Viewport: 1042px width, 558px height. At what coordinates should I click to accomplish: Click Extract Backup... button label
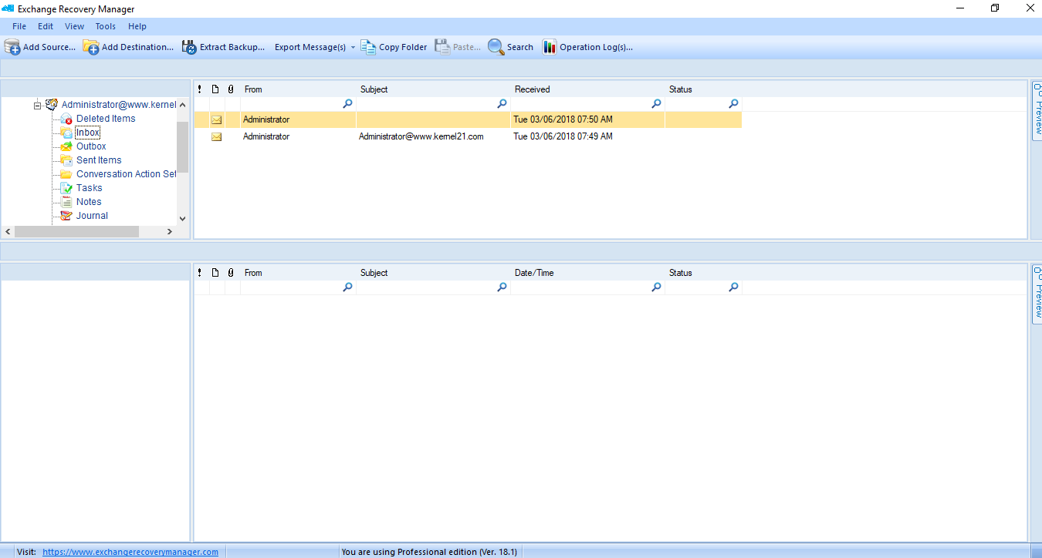(x=232, y=47)
